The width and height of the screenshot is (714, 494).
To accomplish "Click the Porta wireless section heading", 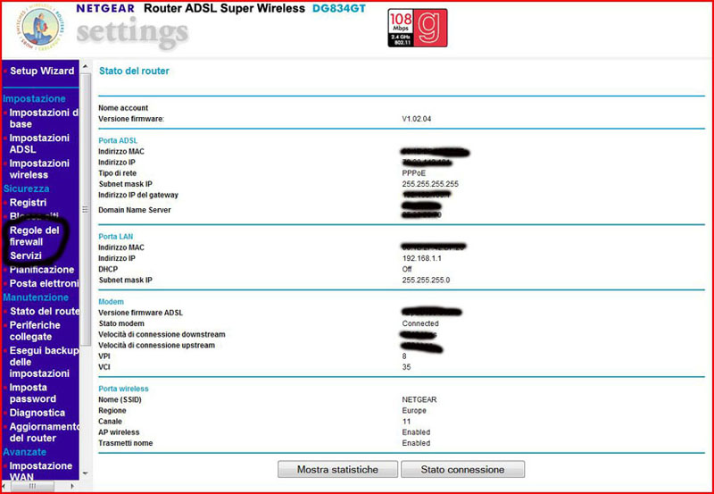I will (x=124, y=389).
